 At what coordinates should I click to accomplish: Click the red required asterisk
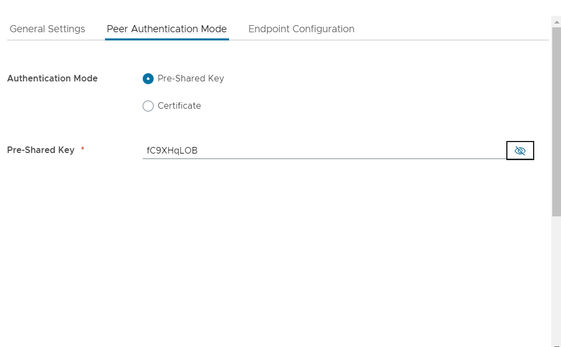pos(83,149)
